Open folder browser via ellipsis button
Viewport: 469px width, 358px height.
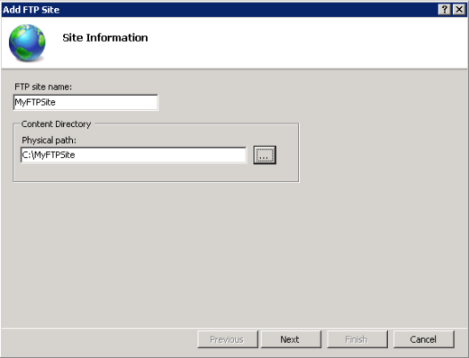tap(265, 155)
